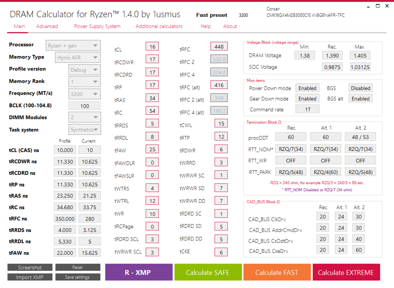Click the tRFC value 448
The width and height of the screenshot is (394, 288).
219,46
